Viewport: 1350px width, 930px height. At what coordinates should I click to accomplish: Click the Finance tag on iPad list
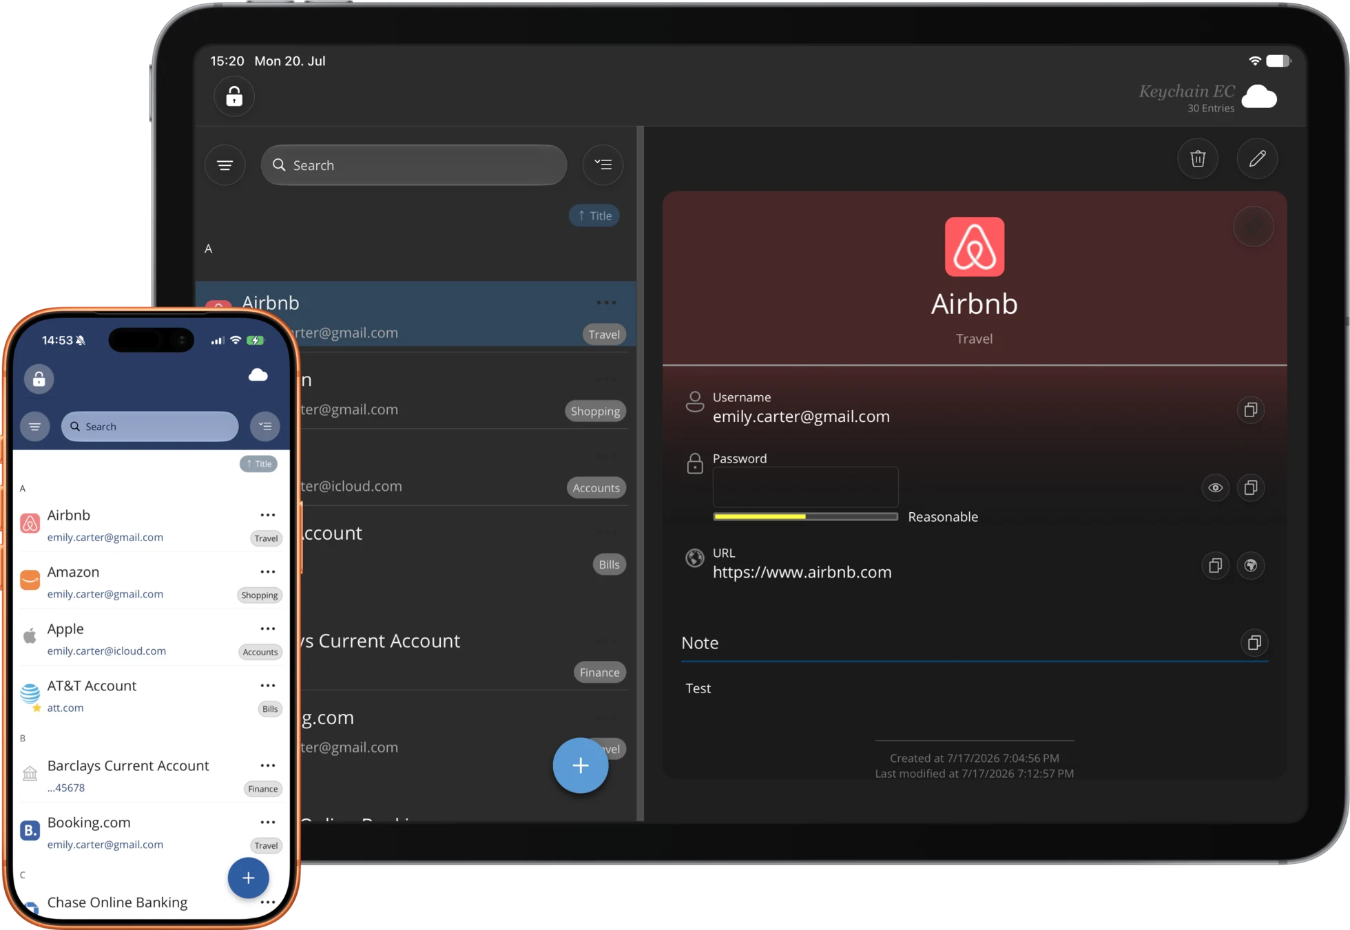click(599, 673)
